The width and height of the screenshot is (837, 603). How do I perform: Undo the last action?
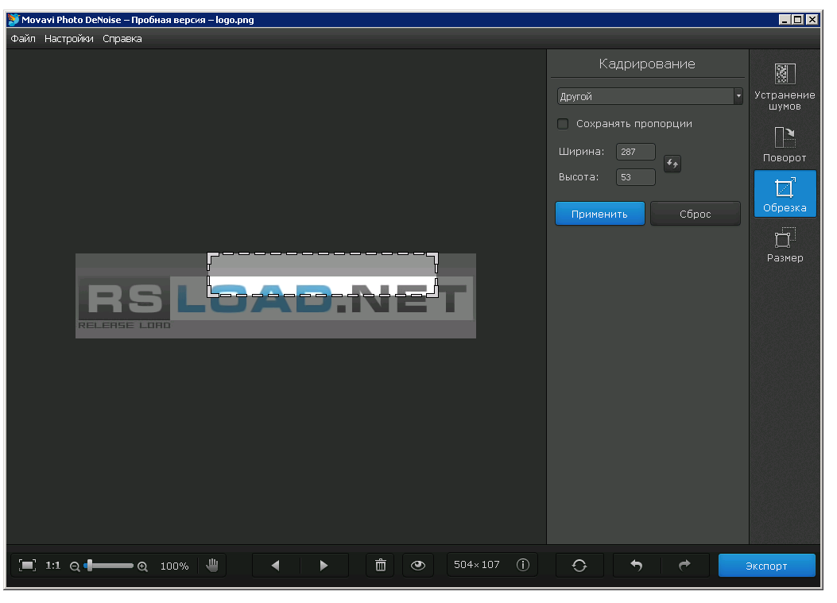636,565
